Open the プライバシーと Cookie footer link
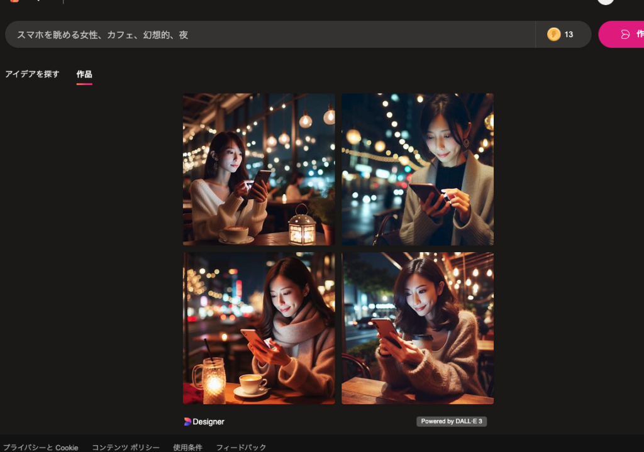 click(41, 447)
